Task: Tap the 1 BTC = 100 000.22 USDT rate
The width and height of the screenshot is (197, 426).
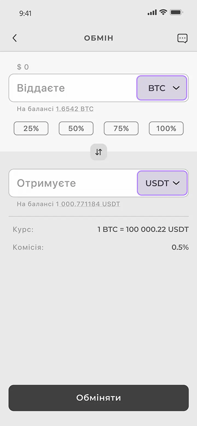Action: (x=143, y=229)
